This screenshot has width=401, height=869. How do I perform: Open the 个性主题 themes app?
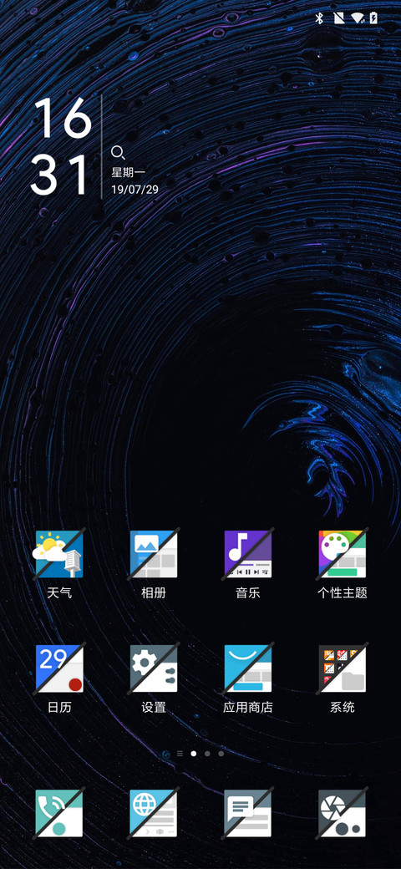[x=342, y=554]
